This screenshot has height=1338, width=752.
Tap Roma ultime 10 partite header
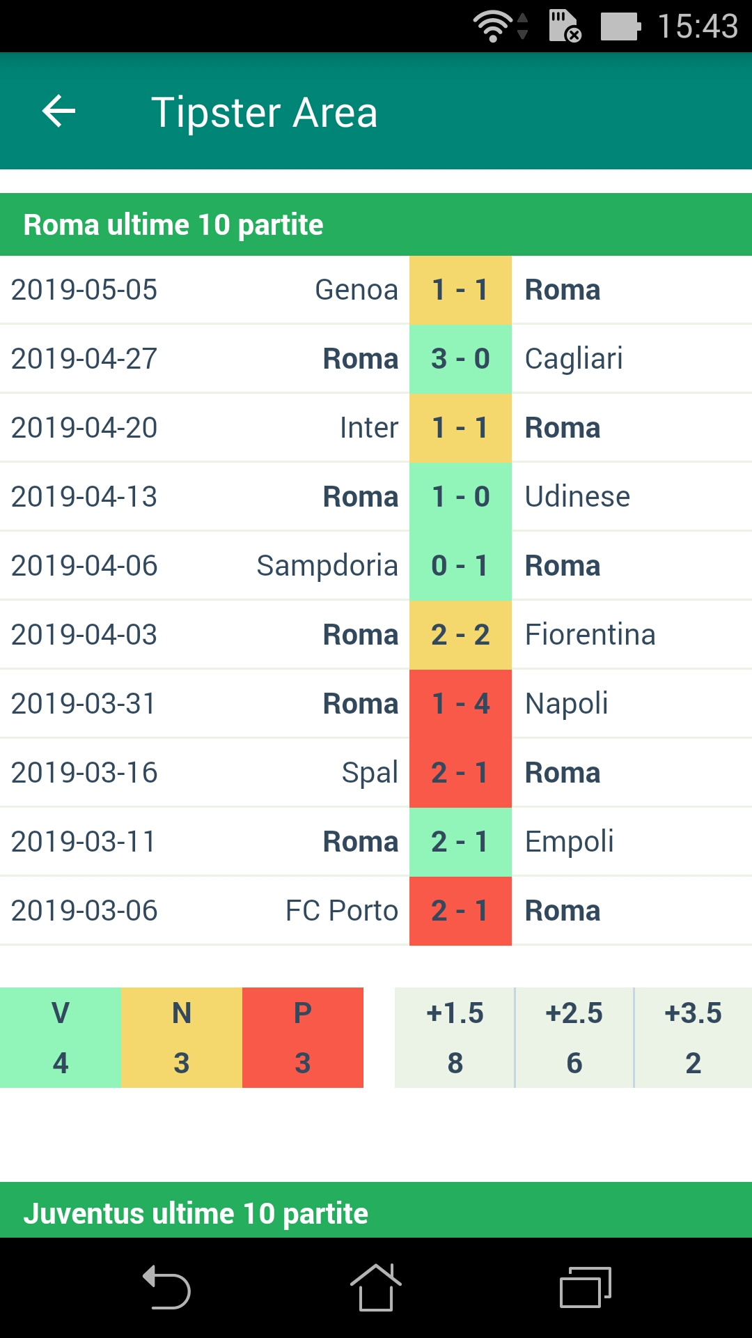376,224
